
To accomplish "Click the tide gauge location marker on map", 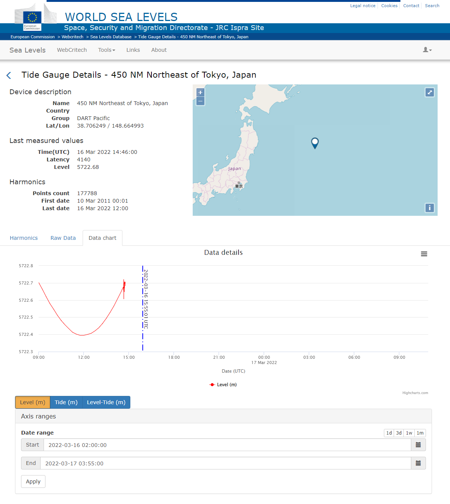I will pyautogui.click(x=315, y=143).
